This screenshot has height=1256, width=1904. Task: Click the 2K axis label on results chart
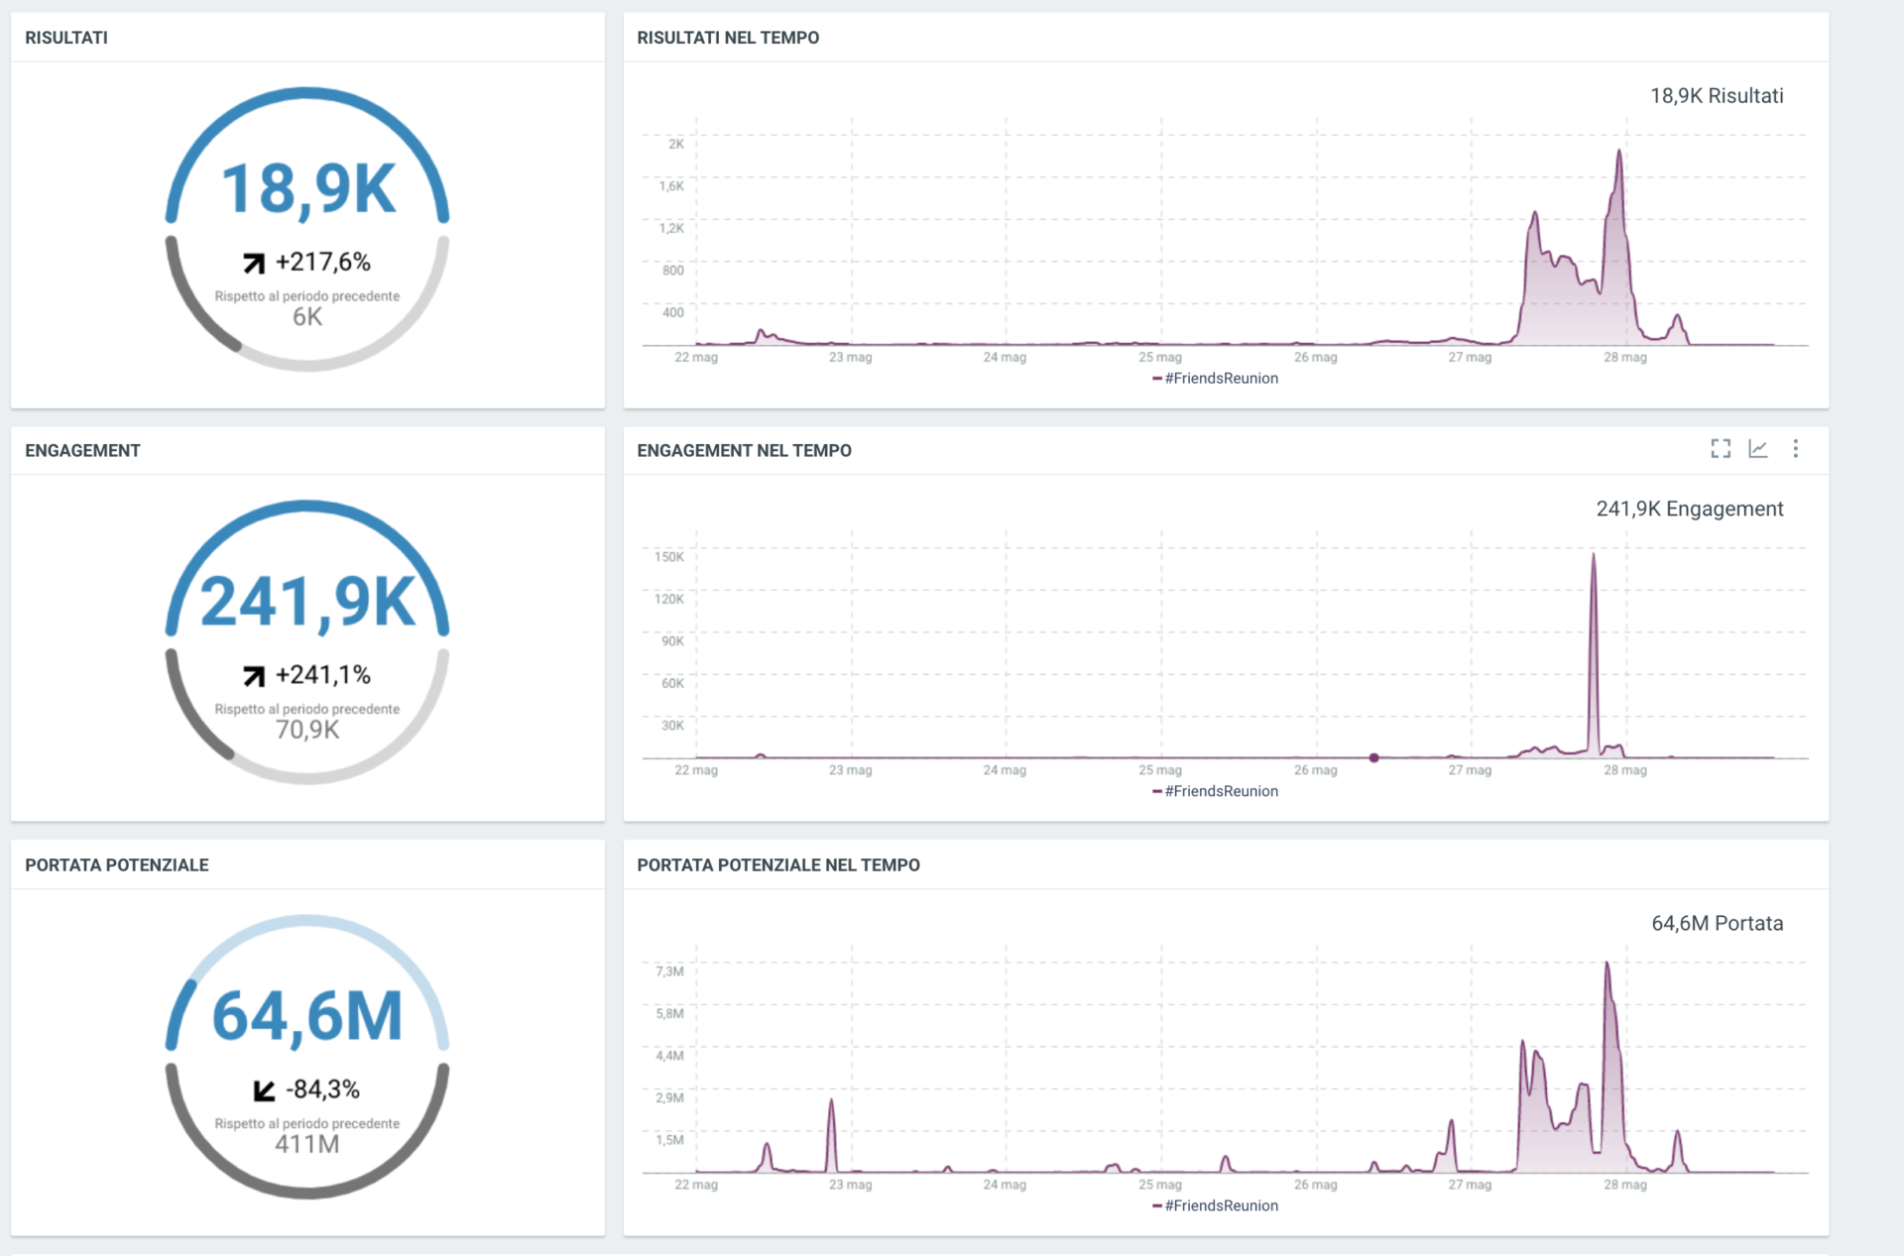676,144
